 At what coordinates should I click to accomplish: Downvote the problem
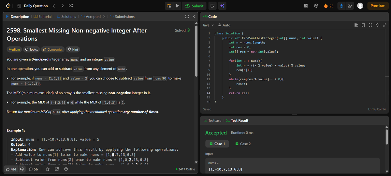tap(22, 169)
